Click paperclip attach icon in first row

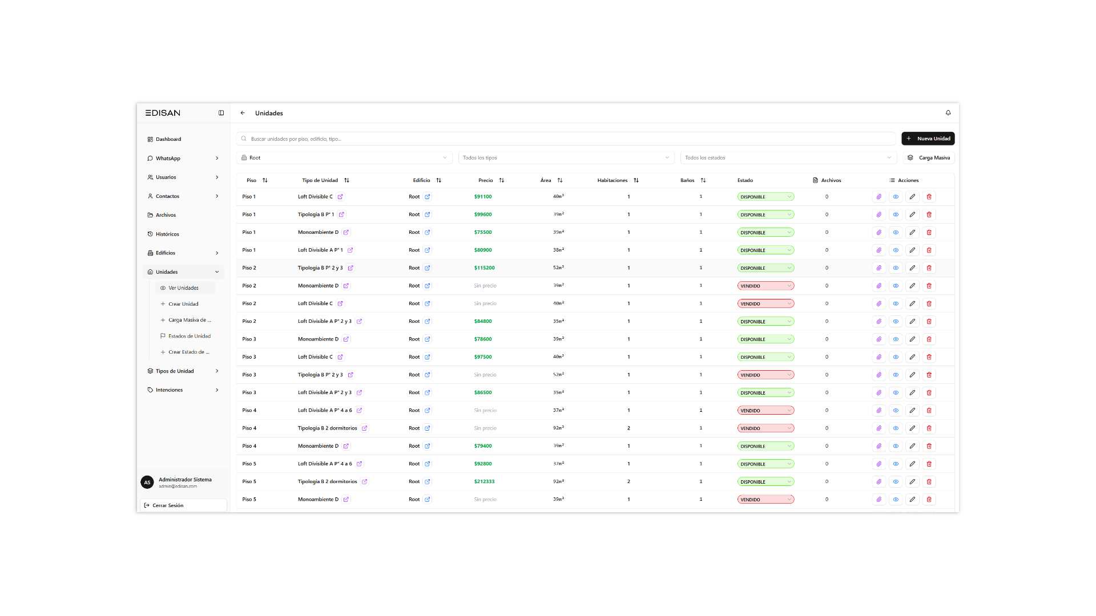[x=879, y=197]
